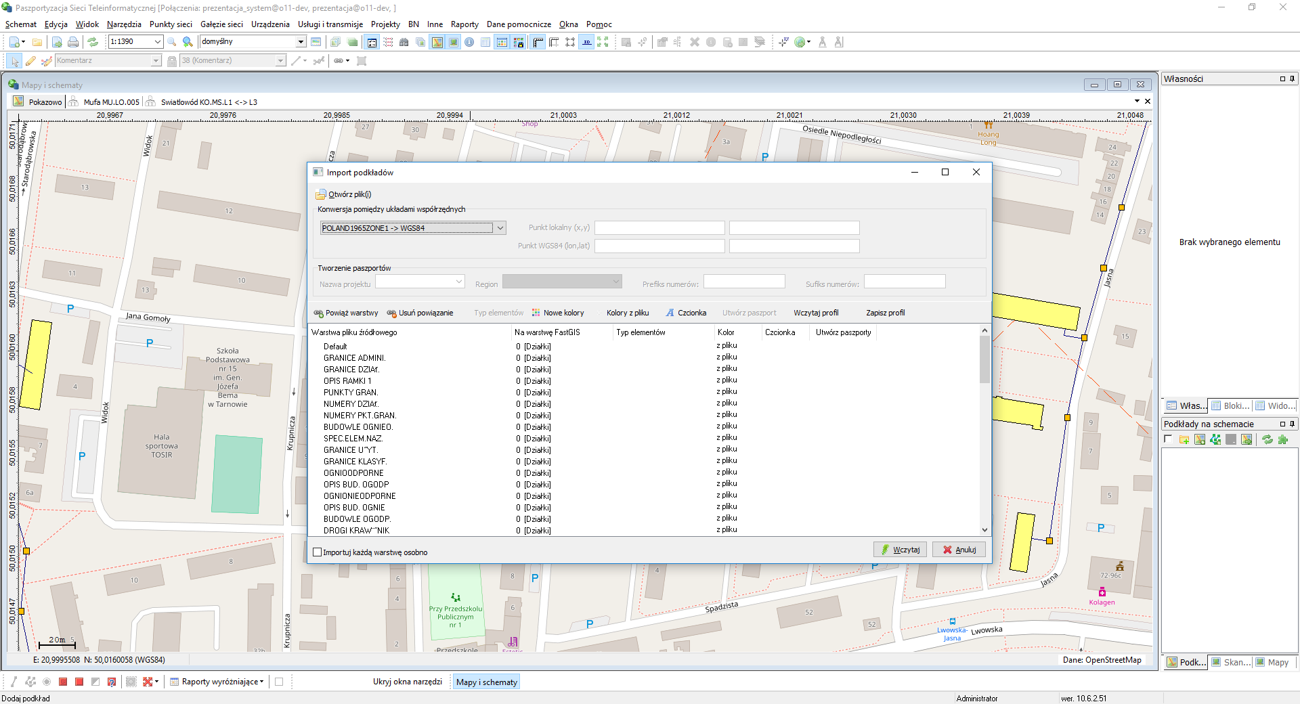Click the printer icon in toolbar
This screenshot has width=1300, height=704.
73,42
